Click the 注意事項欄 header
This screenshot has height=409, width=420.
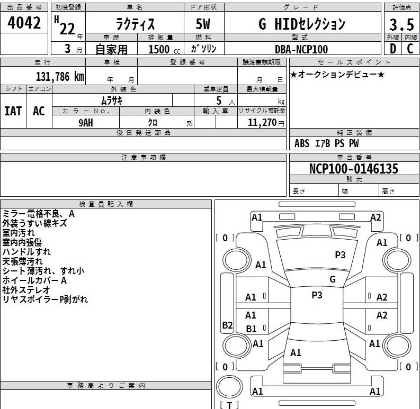pyautogui.click(x=144, y=158)
